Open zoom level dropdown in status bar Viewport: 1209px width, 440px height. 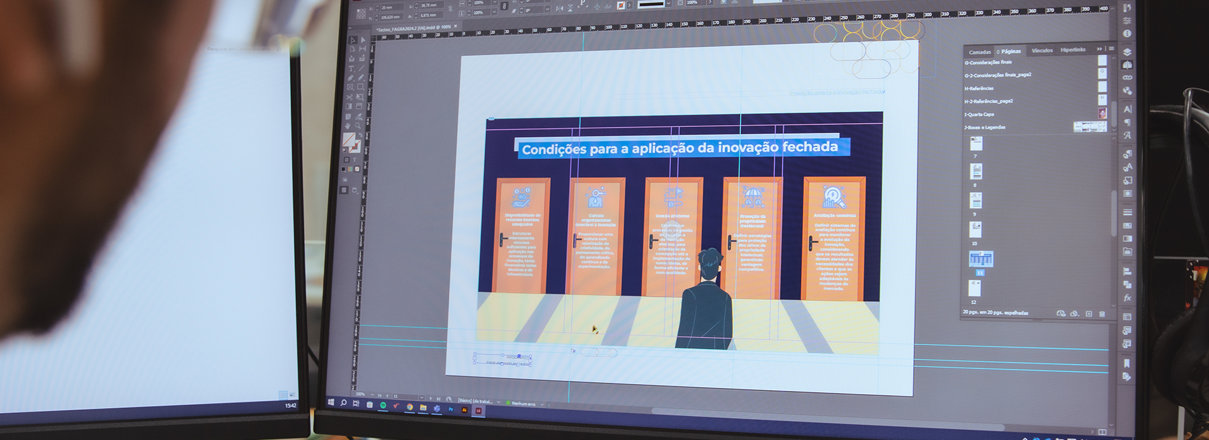click(372, 395)
